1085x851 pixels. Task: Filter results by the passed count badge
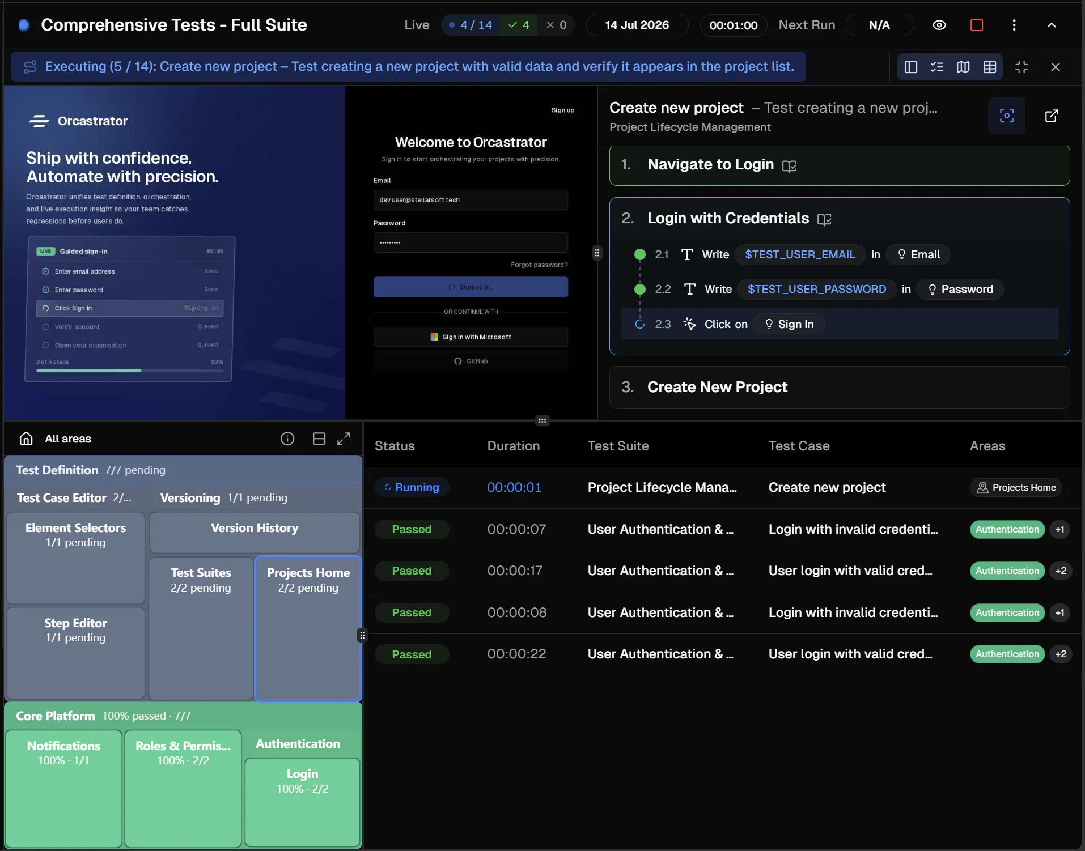(519, 25)
